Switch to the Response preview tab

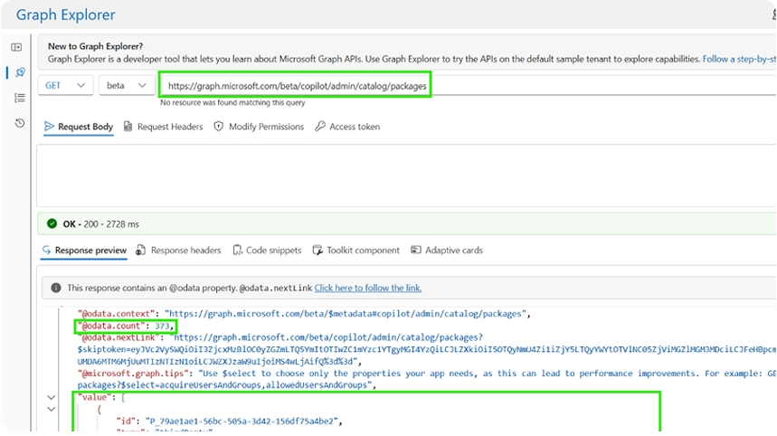click(84, 251)
